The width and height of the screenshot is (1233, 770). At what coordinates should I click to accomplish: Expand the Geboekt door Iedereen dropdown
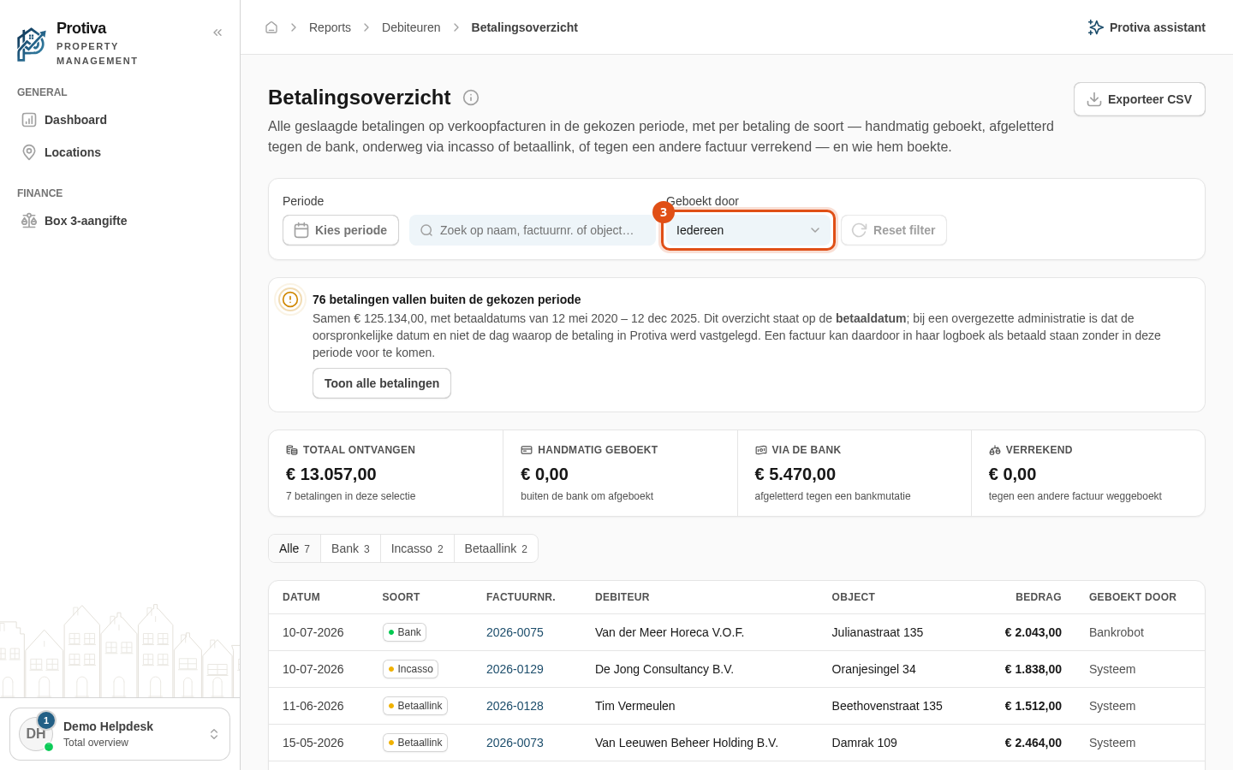748,230
